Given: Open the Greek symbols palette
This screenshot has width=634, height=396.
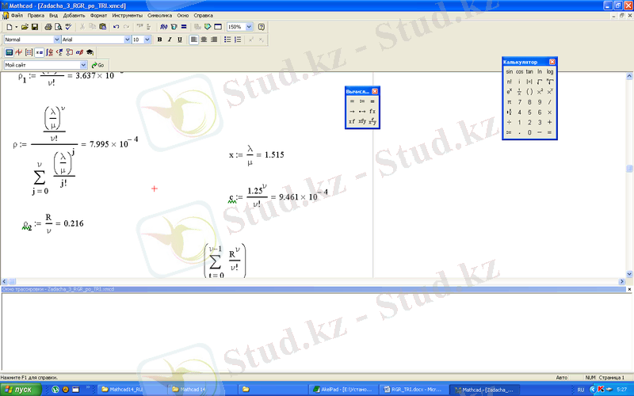Looking at the screenshot, I should point(80,52).
